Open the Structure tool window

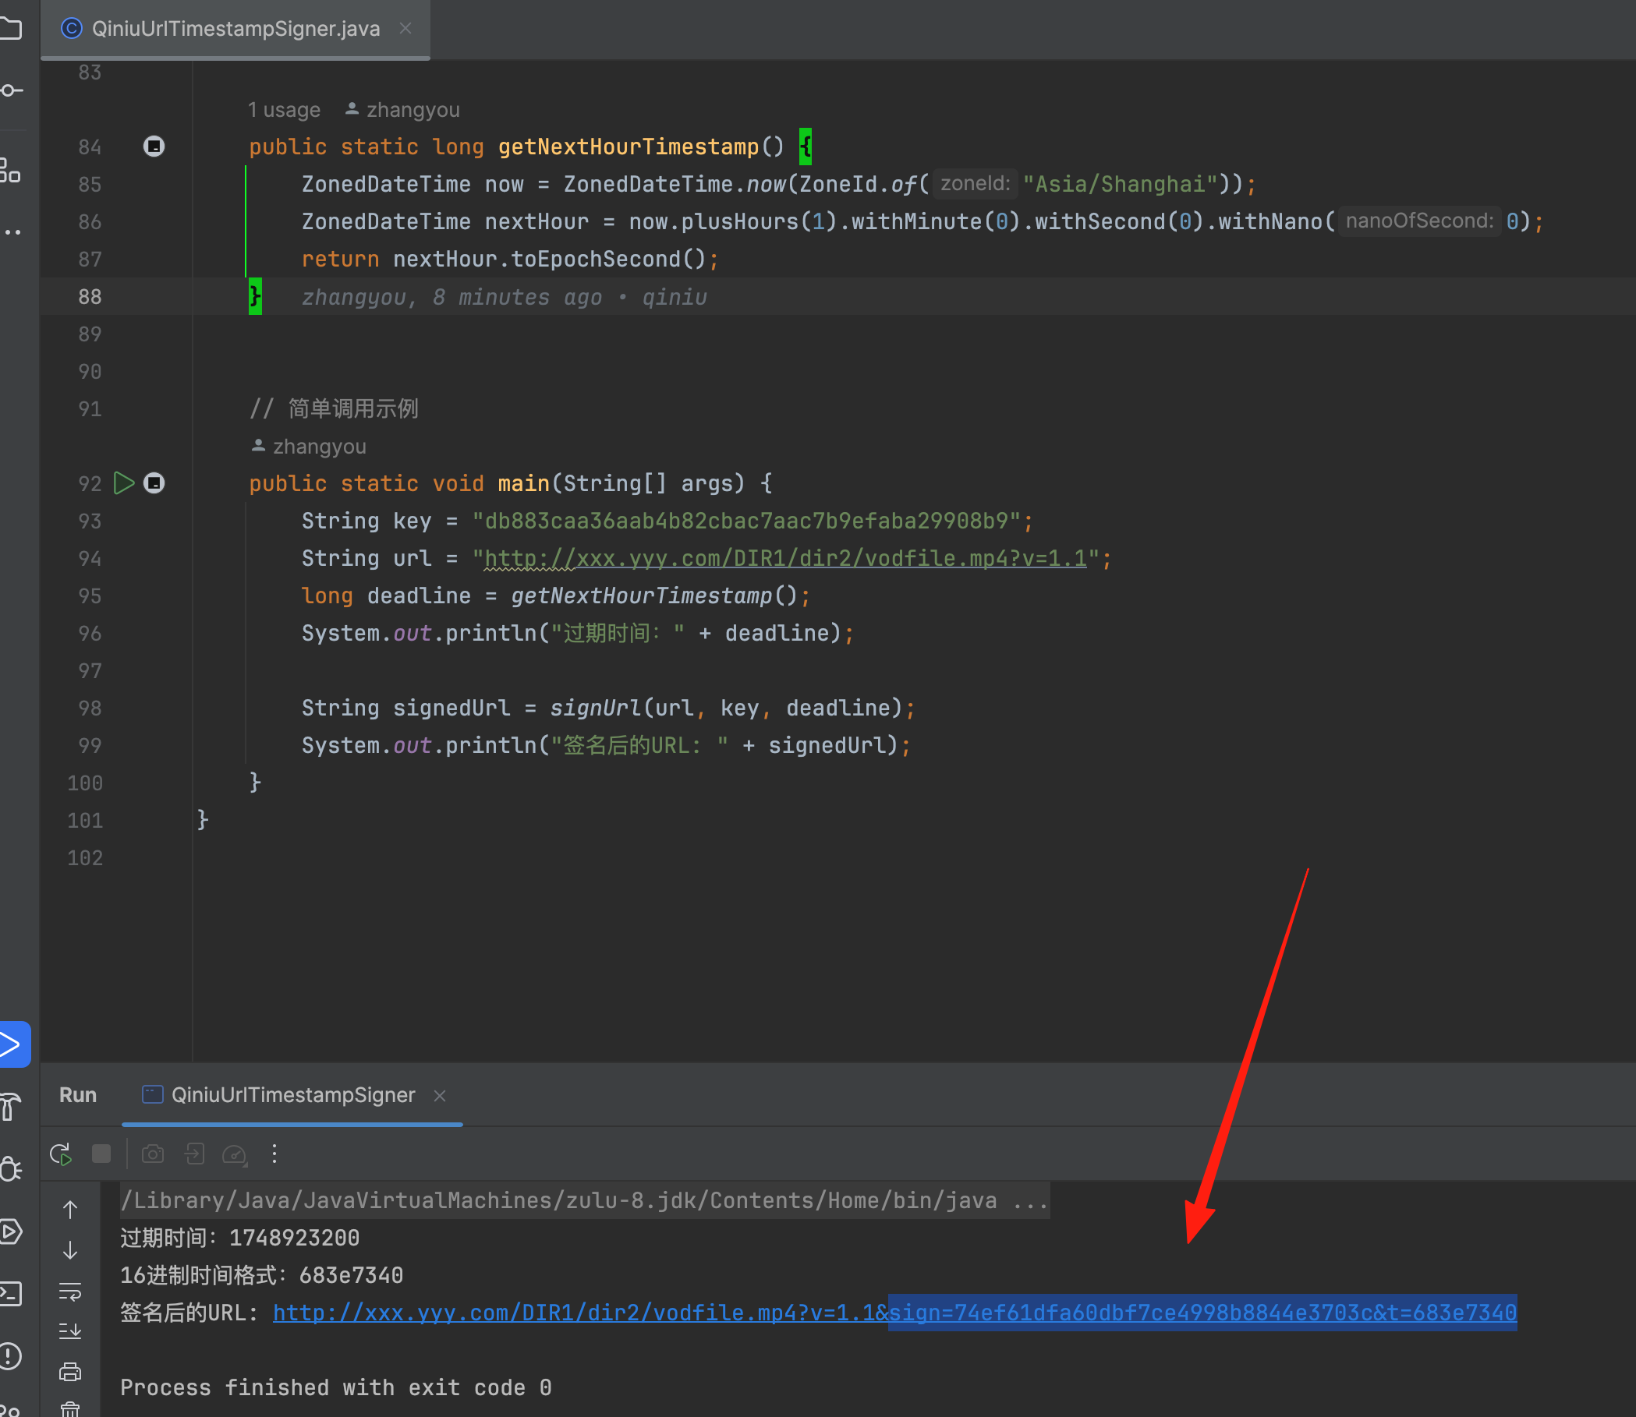[11, 170]
